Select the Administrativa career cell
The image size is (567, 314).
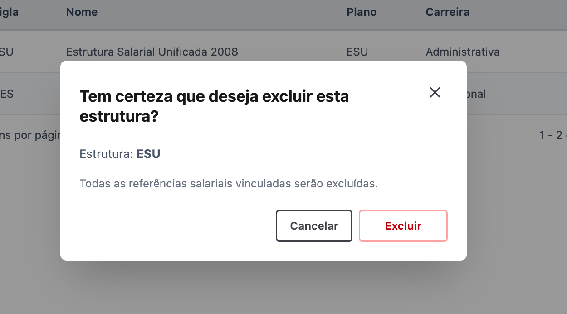click(463, 52)
